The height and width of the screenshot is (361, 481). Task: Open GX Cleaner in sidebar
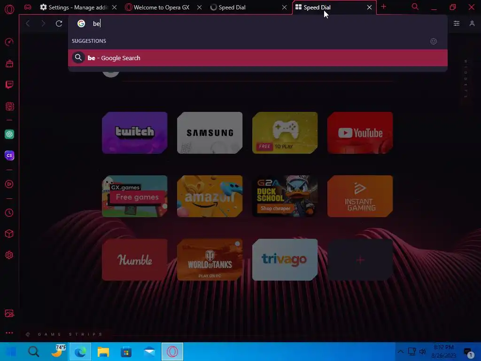(x=9, y=63)
